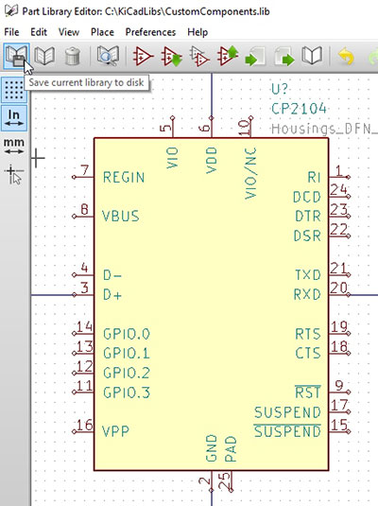Click the import component icon
378x506 pixels.
coord(256,56)
